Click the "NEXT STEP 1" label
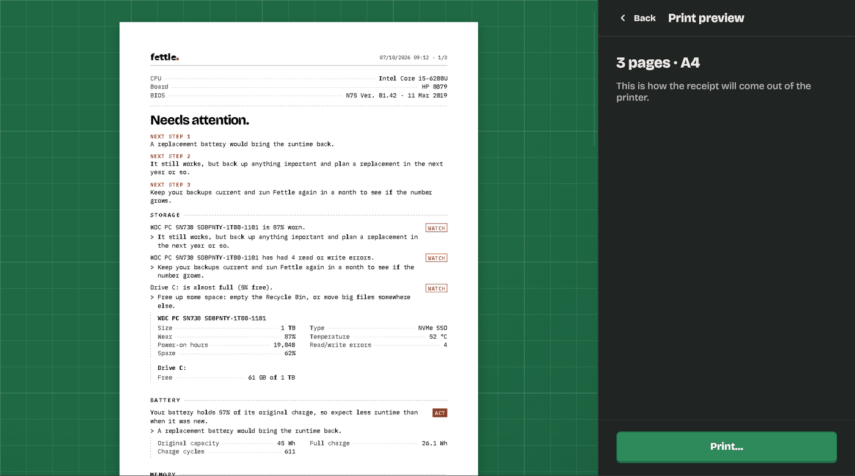855x476 pixels. [170, 137]
